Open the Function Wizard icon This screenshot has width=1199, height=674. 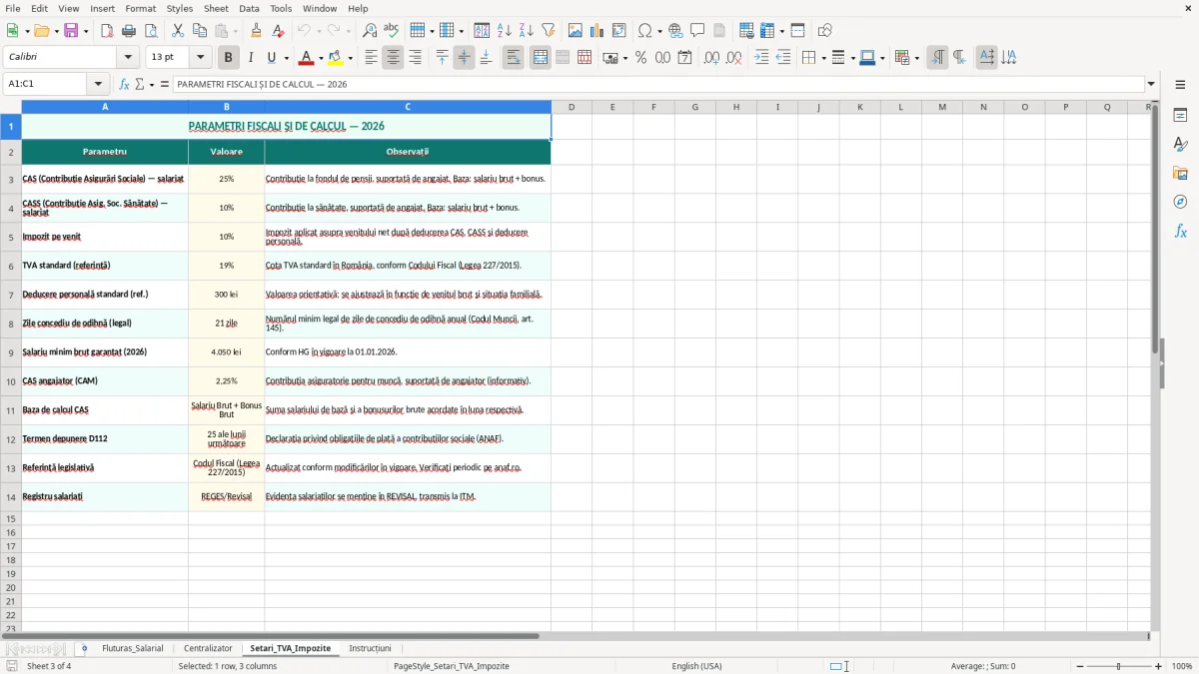click(x=124, y=84)
